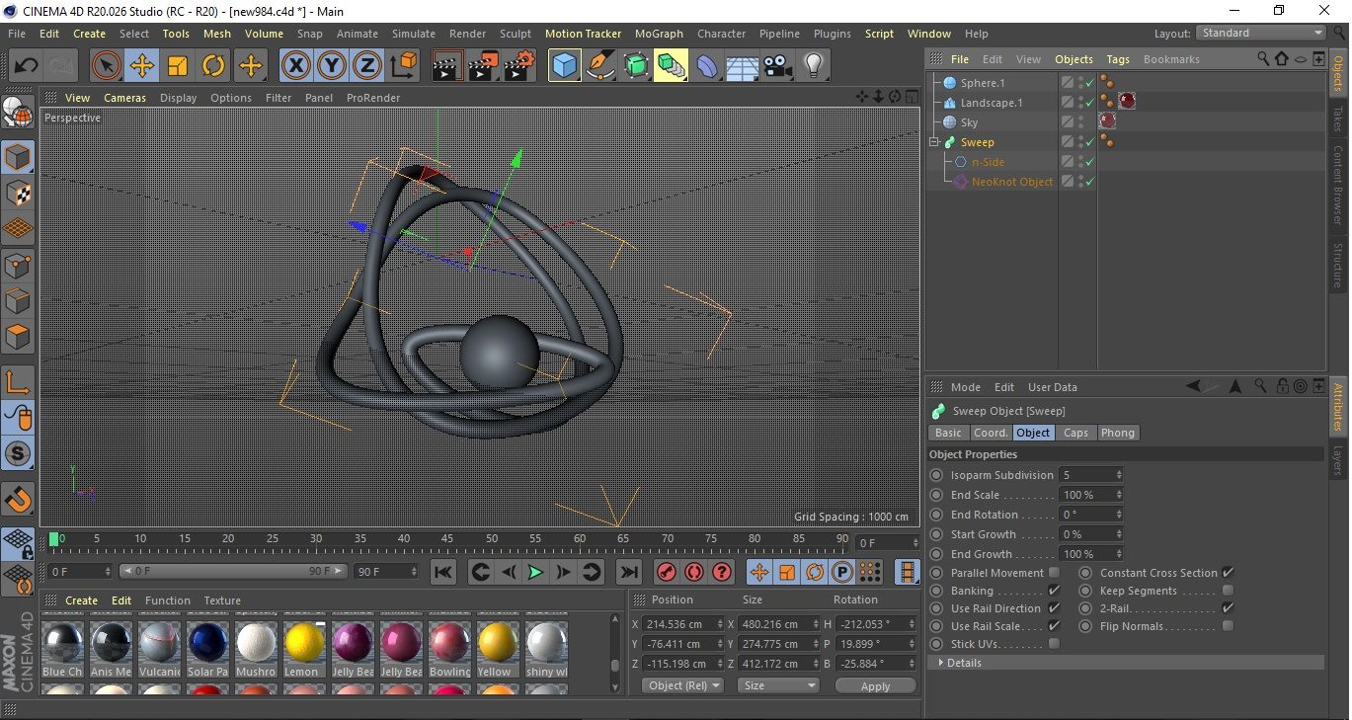
Task: Toggle Constant Cross Section checkbox
Action: 1228,573
